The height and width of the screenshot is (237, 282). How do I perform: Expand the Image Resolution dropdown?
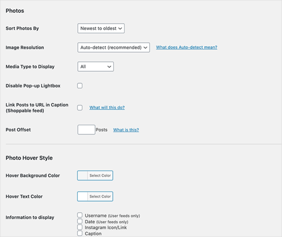click(x=114, y=48)
